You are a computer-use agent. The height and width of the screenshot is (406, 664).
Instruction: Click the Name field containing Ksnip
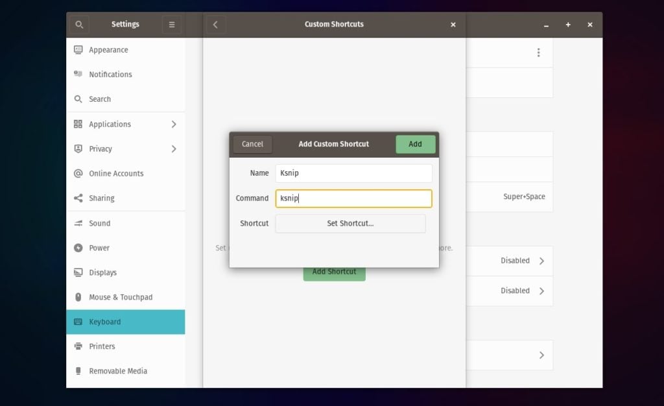353,173
